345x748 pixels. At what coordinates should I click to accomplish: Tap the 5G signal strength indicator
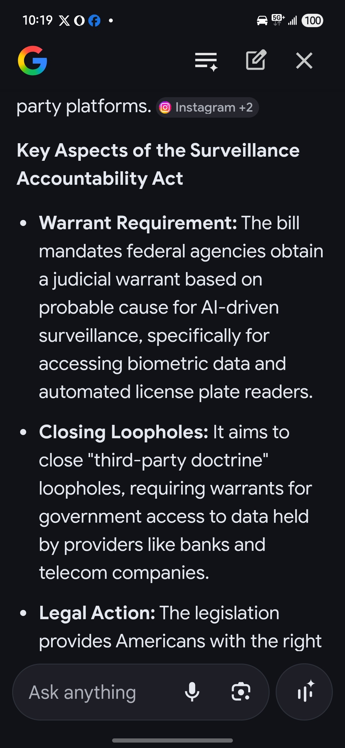point(285,20)
